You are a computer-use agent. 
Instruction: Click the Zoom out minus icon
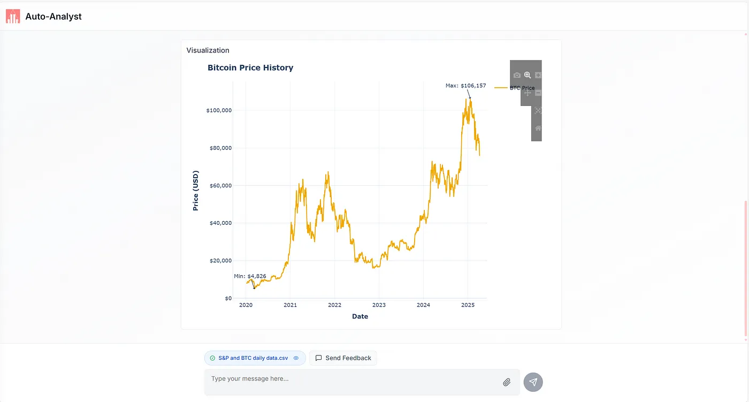[x=538, y=93]
